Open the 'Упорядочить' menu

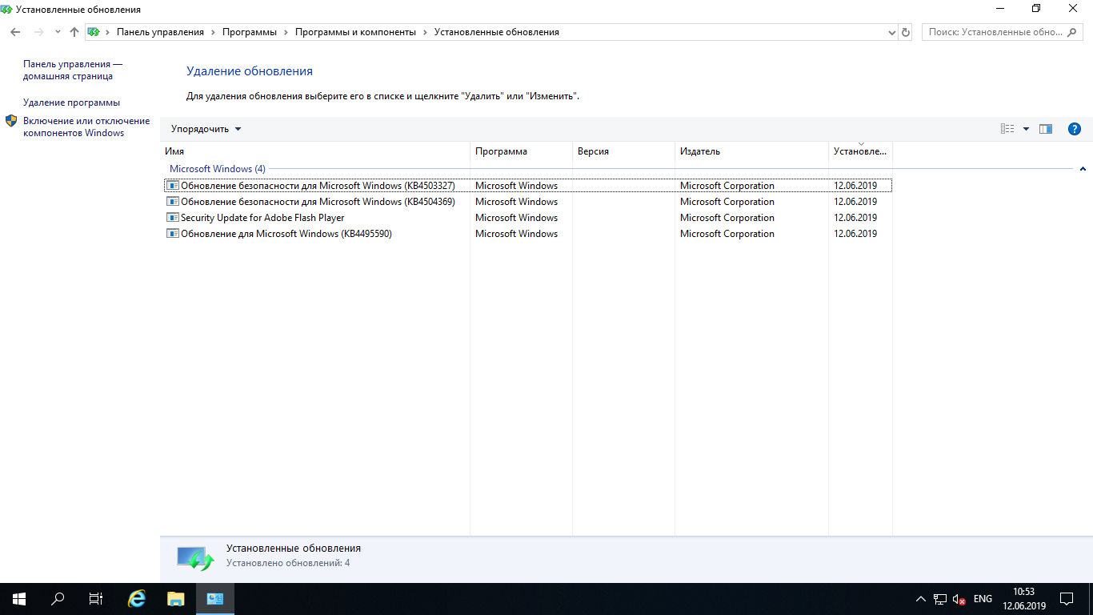pos(206,129)
